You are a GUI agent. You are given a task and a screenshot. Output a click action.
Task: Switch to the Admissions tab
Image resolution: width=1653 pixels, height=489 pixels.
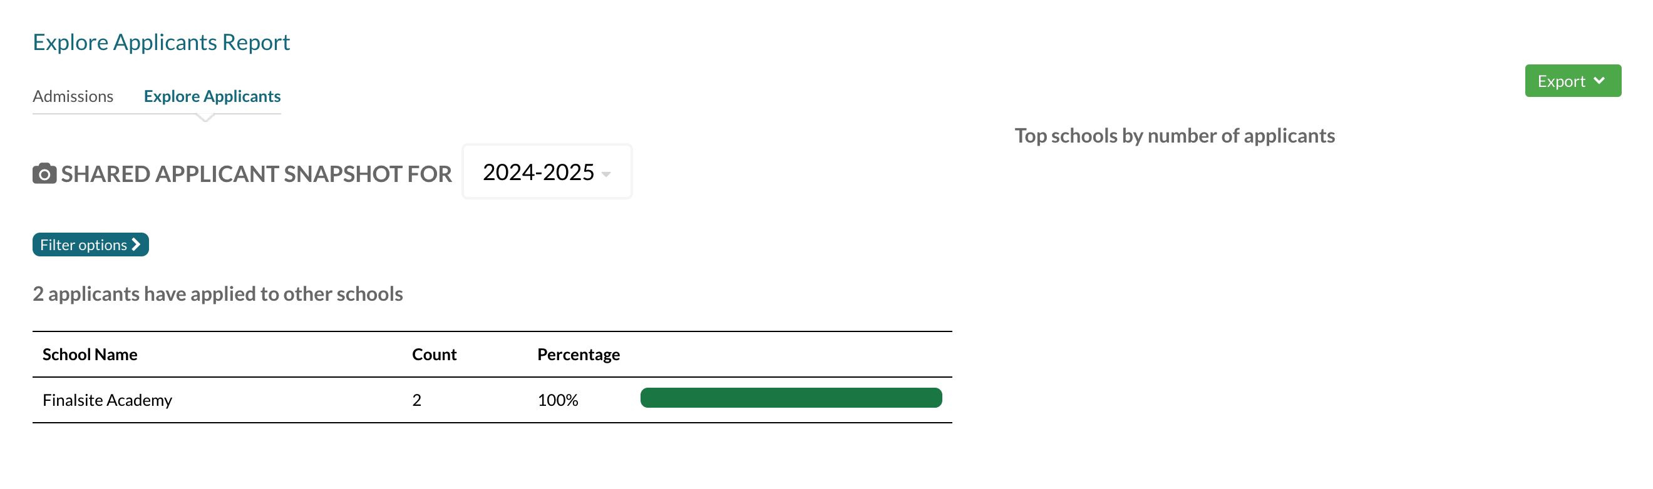point(73,96)
